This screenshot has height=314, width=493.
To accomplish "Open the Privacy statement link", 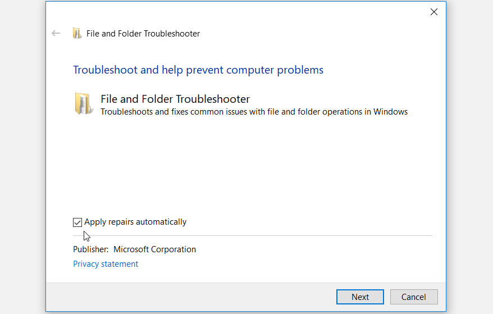I will [x=106, y=264].
